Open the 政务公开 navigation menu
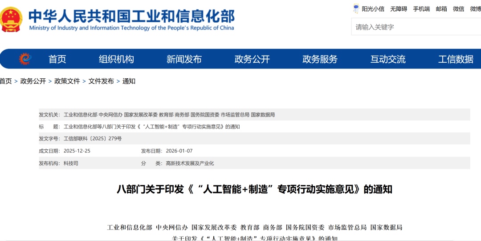 tap(252, 59)
